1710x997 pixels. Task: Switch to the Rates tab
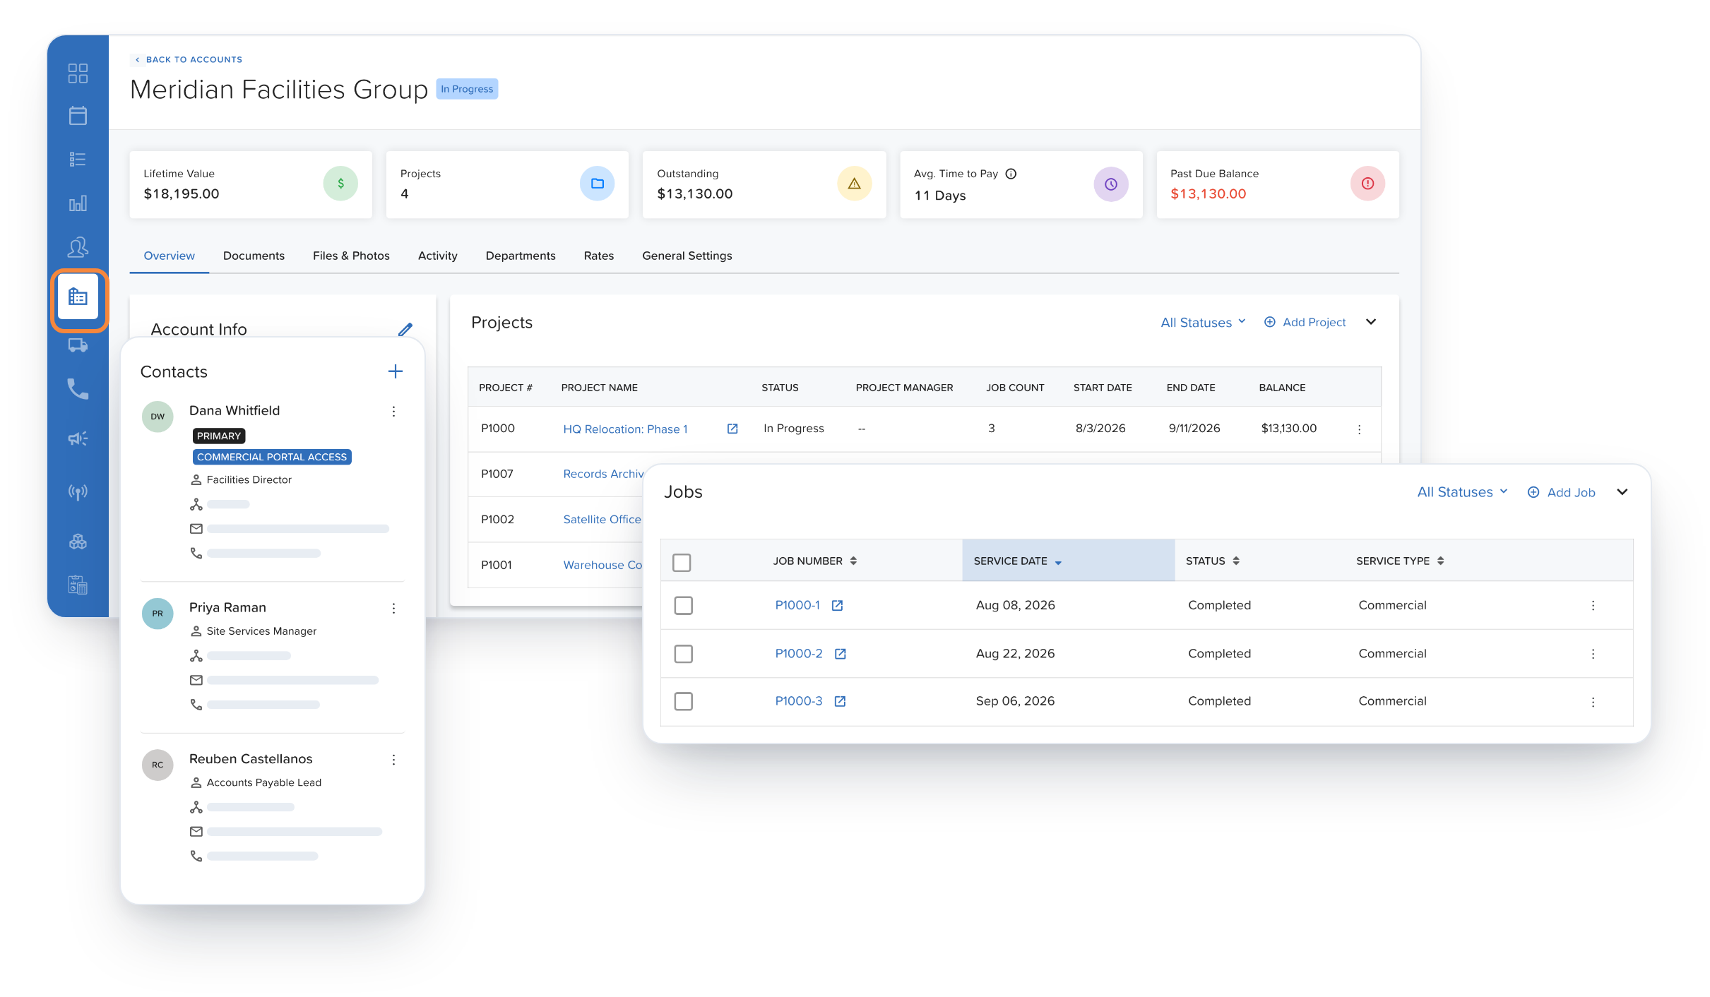[599, 256]
